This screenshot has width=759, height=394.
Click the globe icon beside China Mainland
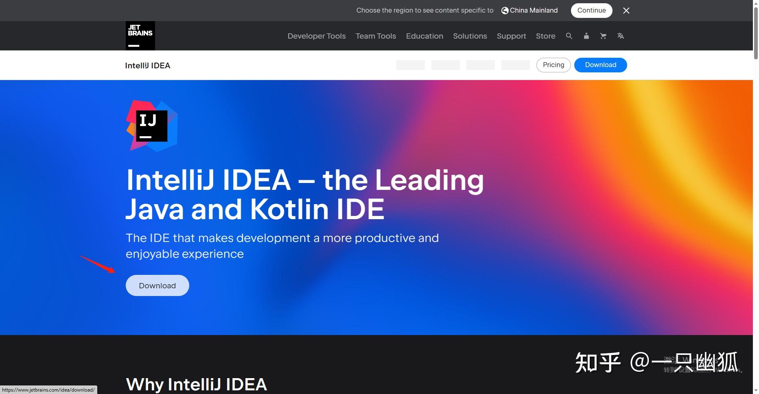505,11
